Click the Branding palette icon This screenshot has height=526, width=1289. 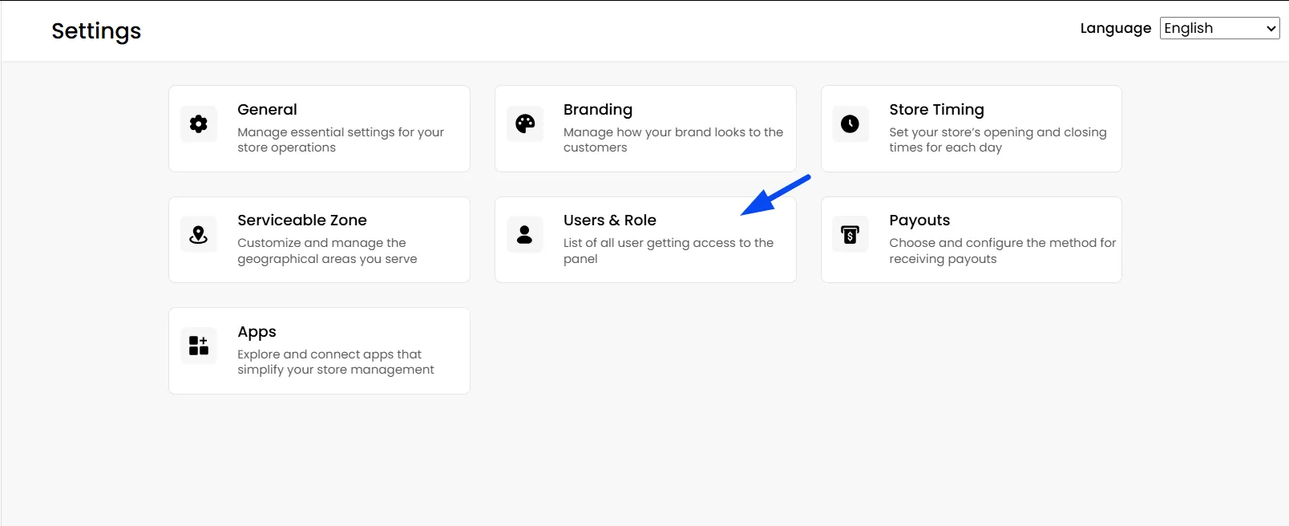(x=525, y=123)
